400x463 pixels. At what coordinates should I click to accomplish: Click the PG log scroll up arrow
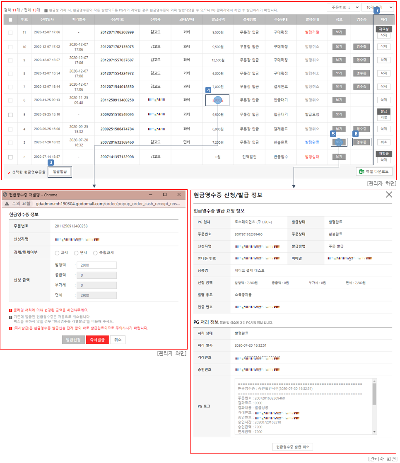[374, 381]
